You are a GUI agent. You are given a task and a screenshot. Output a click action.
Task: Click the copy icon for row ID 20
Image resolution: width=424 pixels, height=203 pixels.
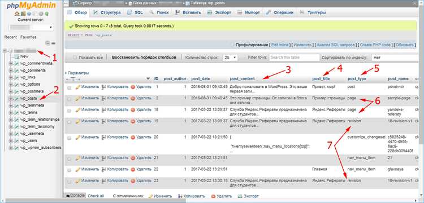pyautogui.click(x=103, y=137)
